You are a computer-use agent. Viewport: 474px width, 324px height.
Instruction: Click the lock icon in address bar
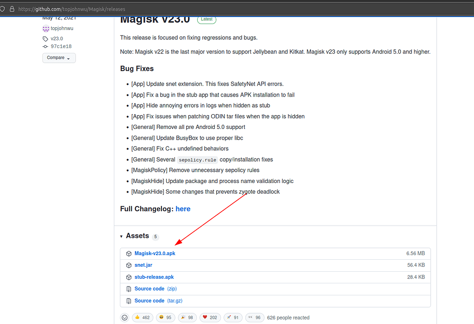12,9
